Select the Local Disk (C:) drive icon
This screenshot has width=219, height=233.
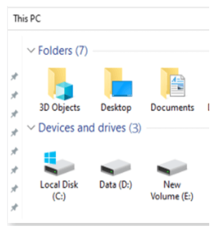(x=59, y=163)
